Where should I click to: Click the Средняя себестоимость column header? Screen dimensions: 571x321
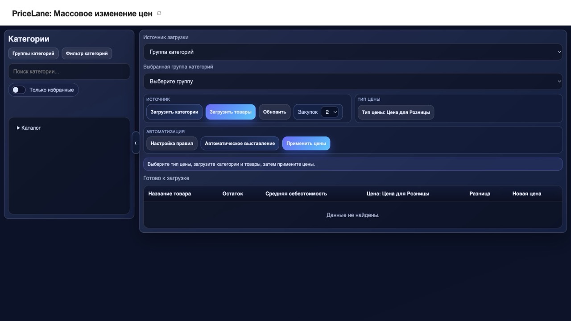[296, 194]
